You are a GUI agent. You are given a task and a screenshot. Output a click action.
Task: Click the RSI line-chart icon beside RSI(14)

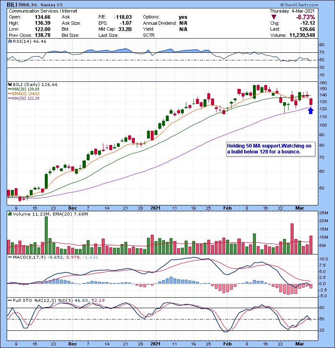click(10, 41)
